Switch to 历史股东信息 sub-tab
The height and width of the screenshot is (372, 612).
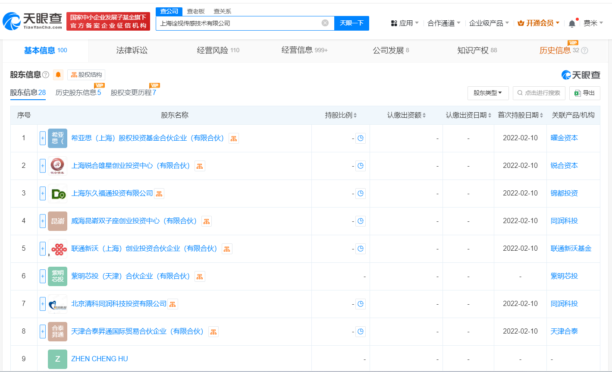[78, 93]
